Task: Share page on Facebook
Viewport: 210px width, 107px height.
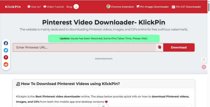Action: coord(6,43)
